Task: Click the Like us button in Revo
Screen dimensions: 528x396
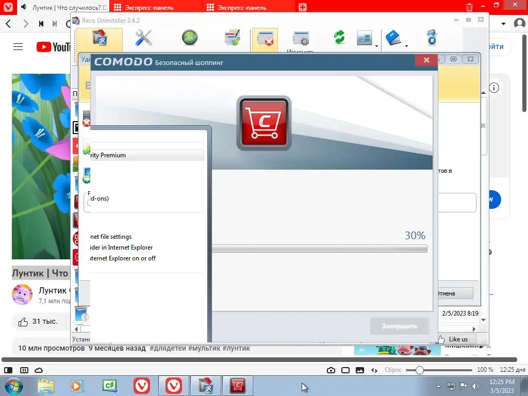Action: 457,339
